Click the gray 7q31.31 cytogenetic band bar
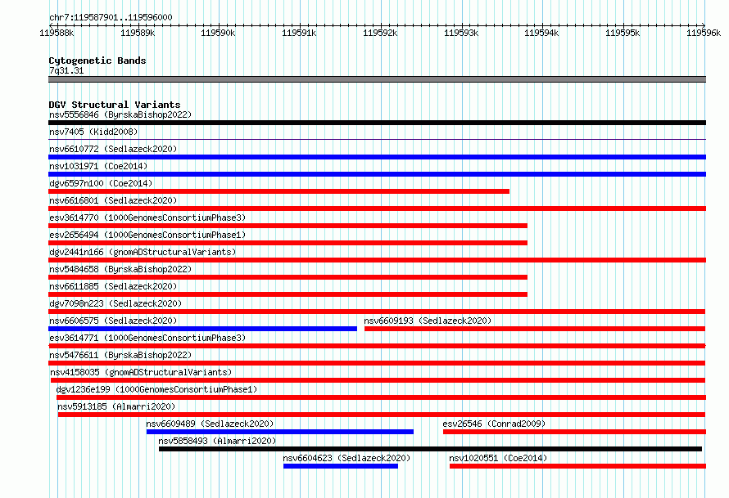The width and height of the screenshot is (729, 498). pyautogui.click(x=377, y=79)
